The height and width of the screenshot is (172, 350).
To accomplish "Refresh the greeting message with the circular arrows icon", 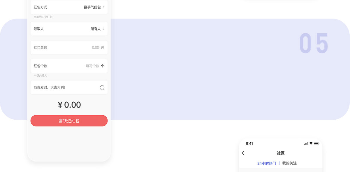I will tap(102, 87).
